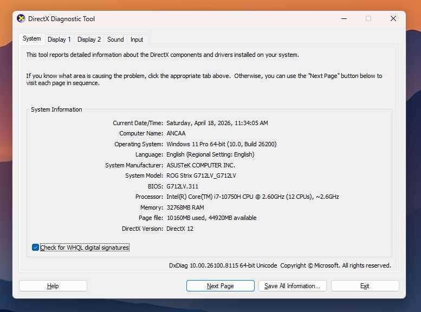Click system model ROG Strix G712LV_G712LV
Image resolution: width=421 pixels, height=312 pixels.
click(x=201, y=175)
